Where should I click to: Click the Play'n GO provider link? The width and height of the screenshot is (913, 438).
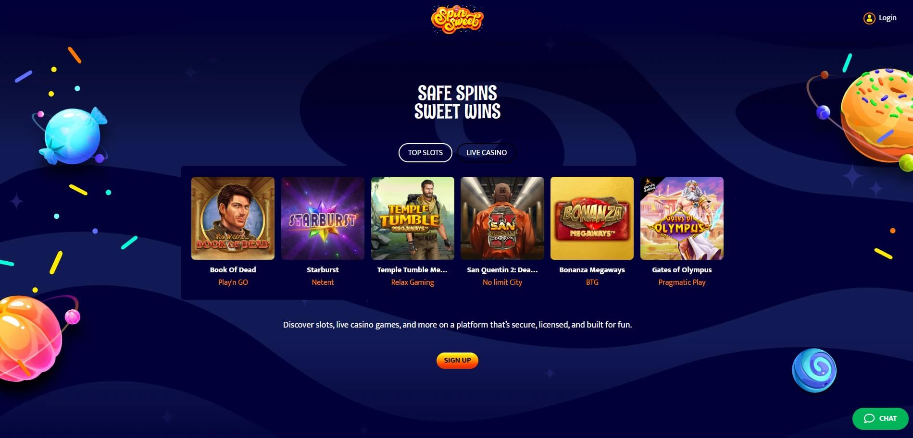tap(233, 282)
